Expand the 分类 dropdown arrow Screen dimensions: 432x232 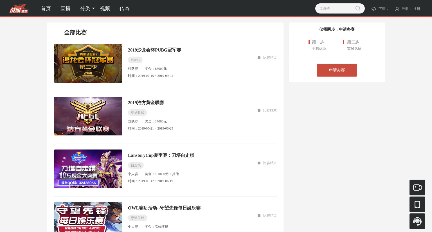(93, 8)
